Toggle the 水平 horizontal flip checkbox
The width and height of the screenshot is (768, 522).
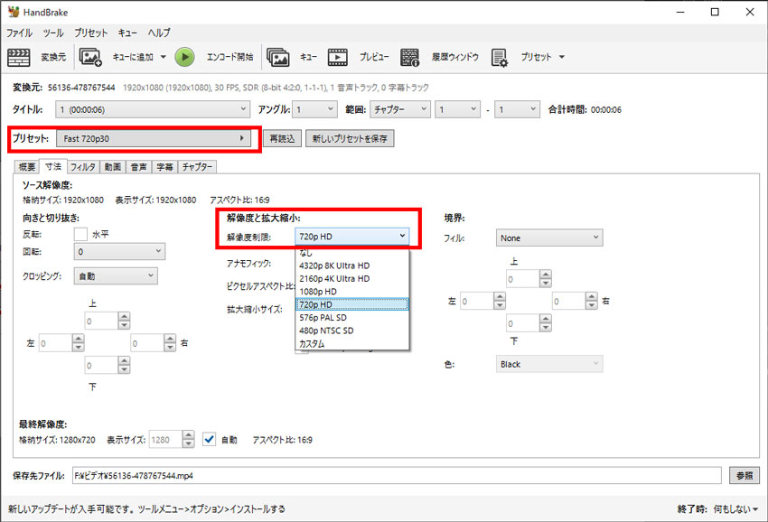79,236
